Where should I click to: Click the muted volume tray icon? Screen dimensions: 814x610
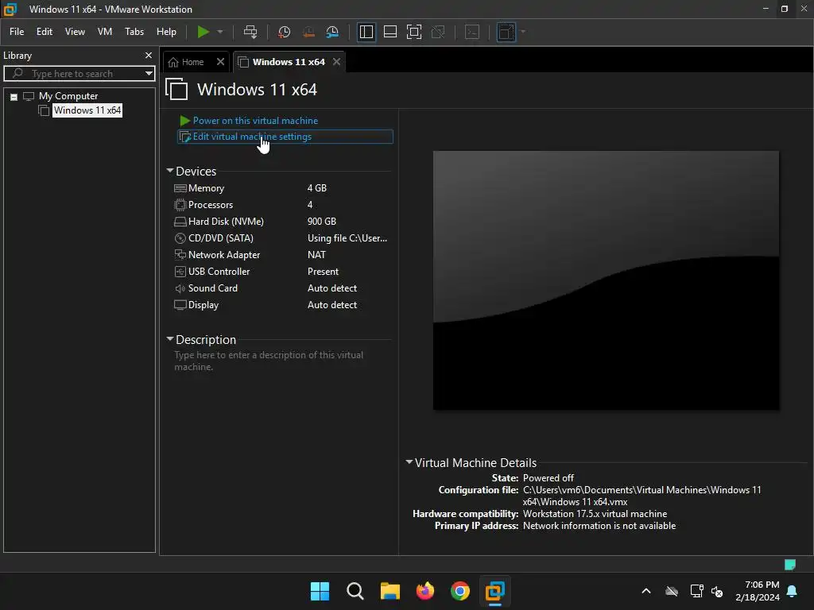(x=717, y=591)
